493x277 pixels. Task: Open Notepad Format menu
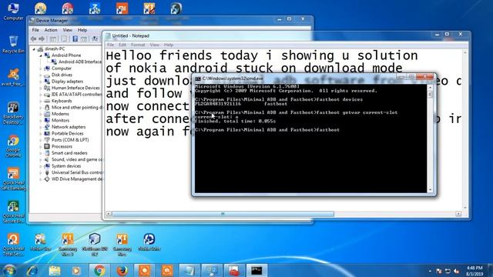click(138, 45)
